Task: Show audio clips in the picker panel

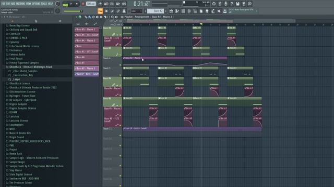Action: coord(87,24)
